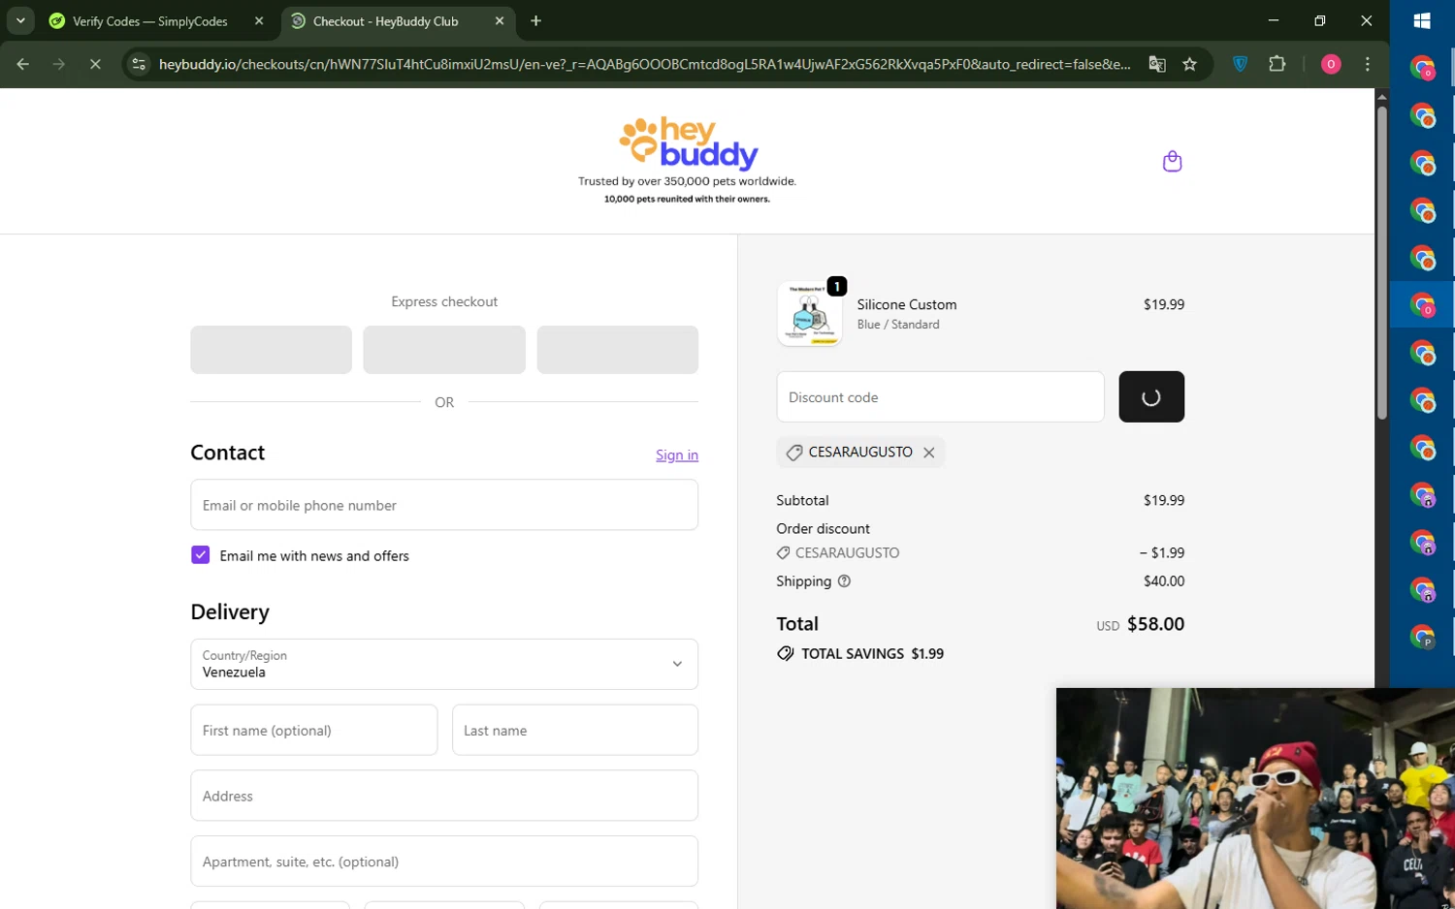Viewport: 1455px width, 909px height.
Task: Bookmark this page with the star
Action: (x=1190, y=64)
